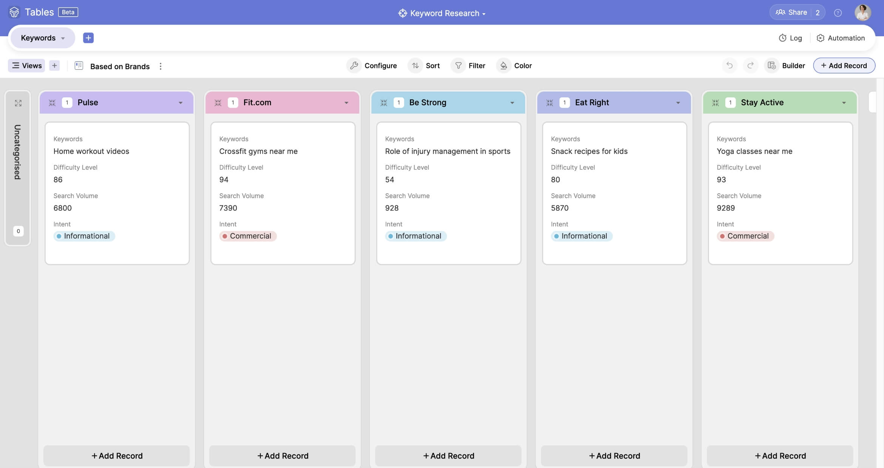Click the blue plus add table icon

[88, 38]
